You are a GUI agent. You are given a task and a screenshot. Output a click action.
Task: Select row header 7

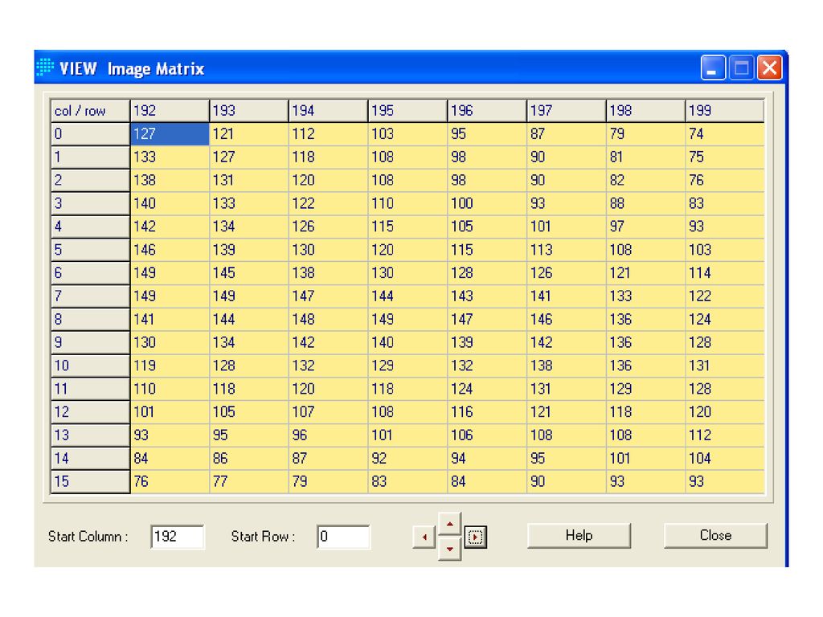pos(90,296)
